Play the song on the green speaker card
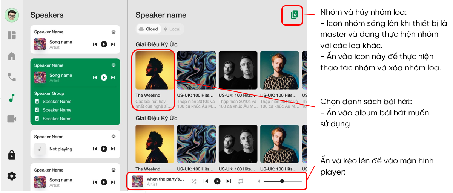Image resolution: width=453 pixels, height=193 pixels. coord(104,78)
